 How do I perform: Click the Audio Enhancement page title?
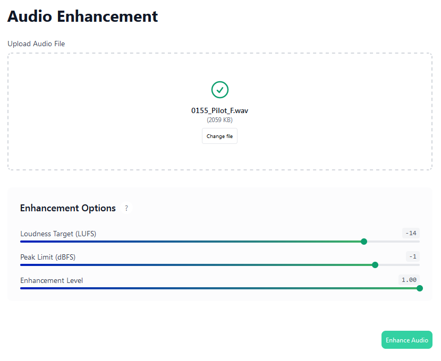click(83, 16)
